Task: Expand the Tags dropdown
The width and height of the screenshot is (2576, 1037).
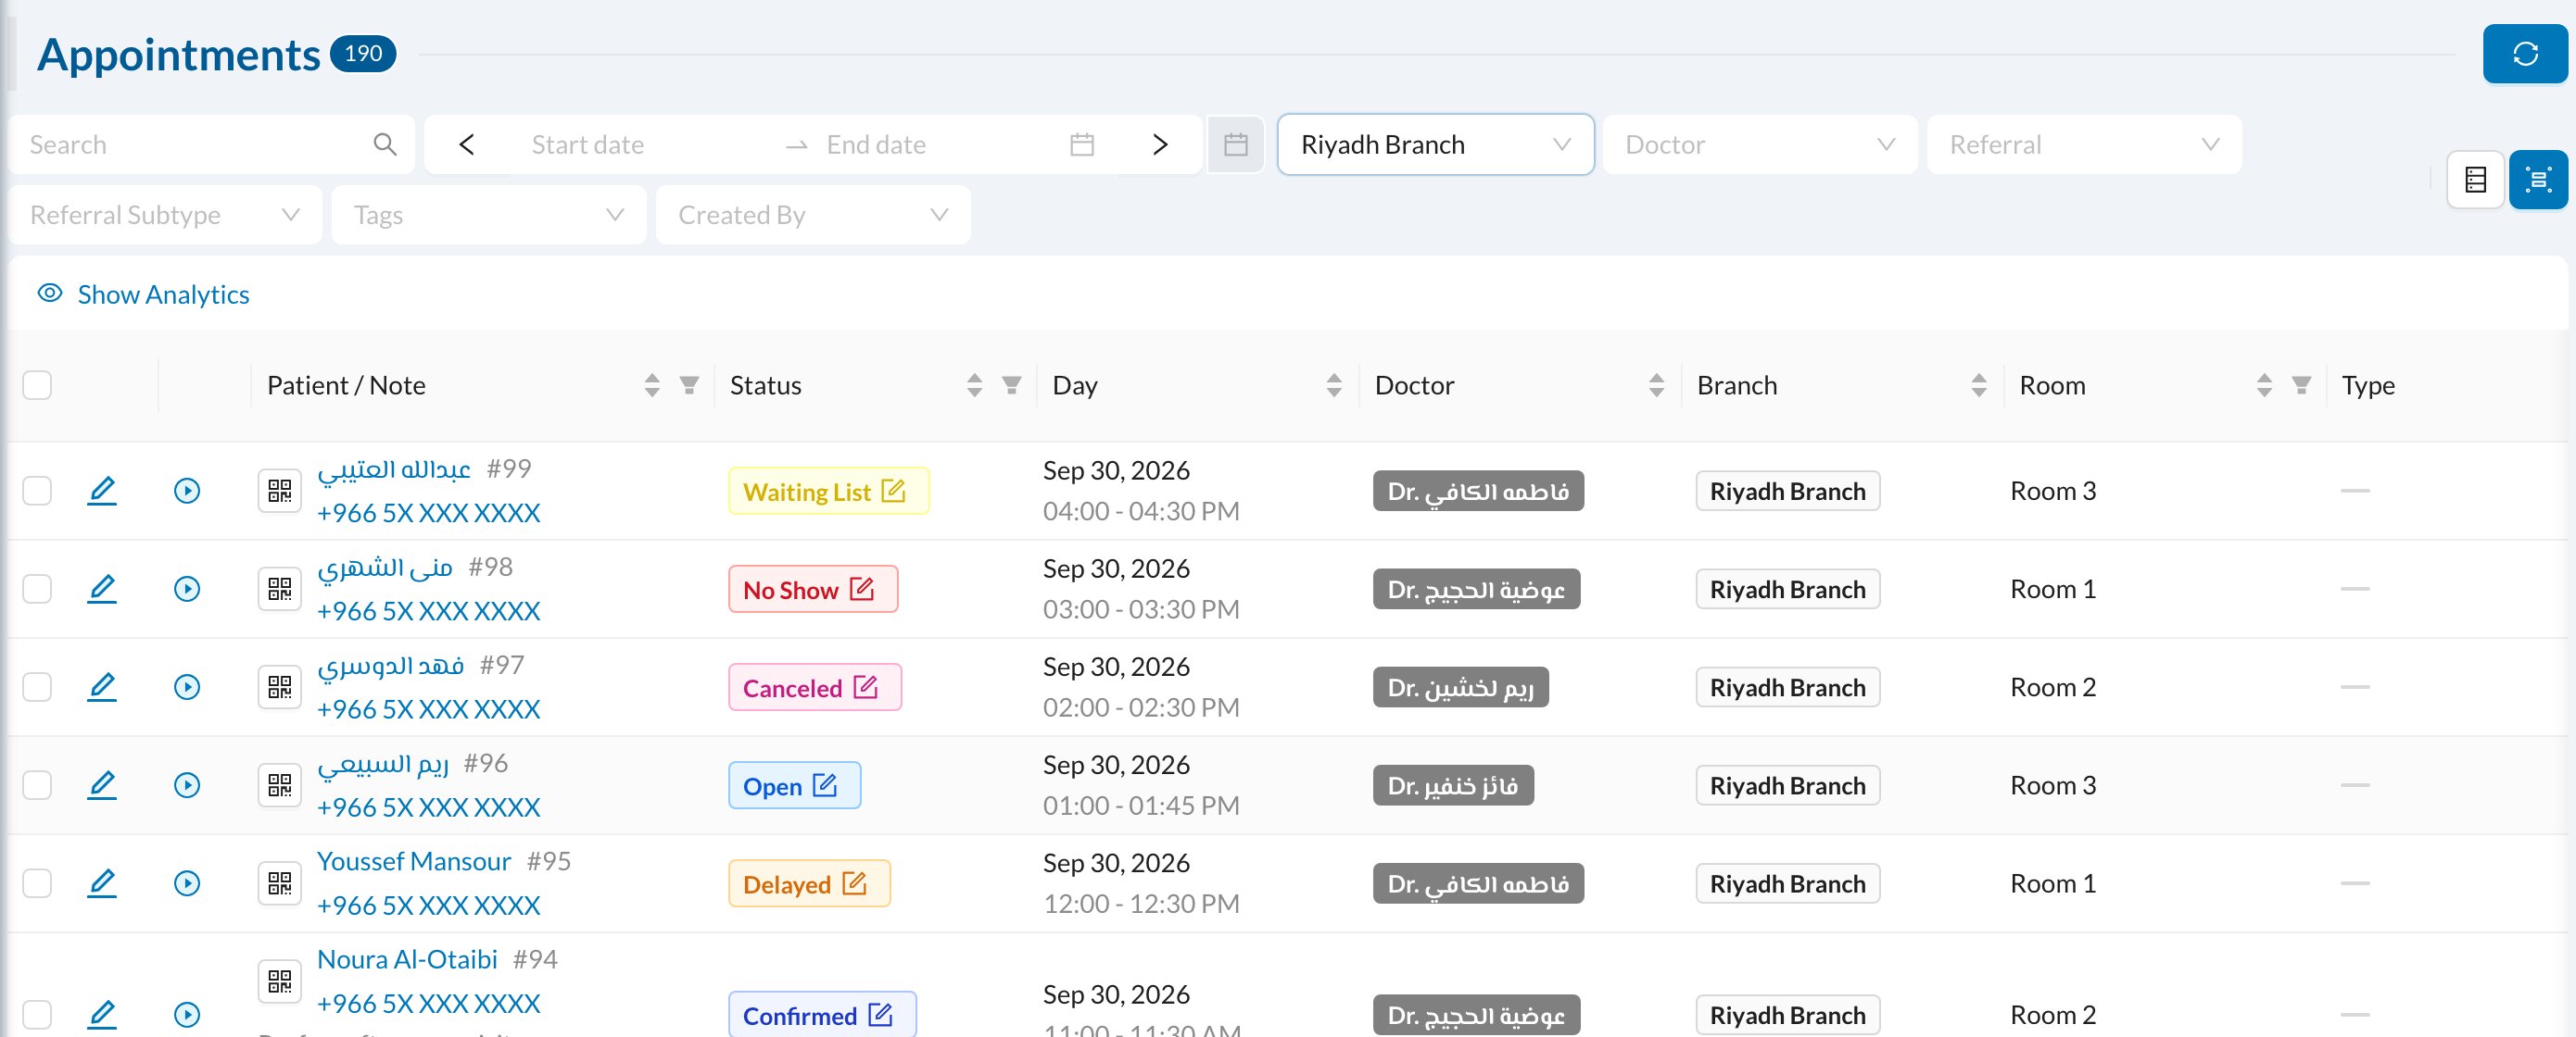Action: [489, 215]
